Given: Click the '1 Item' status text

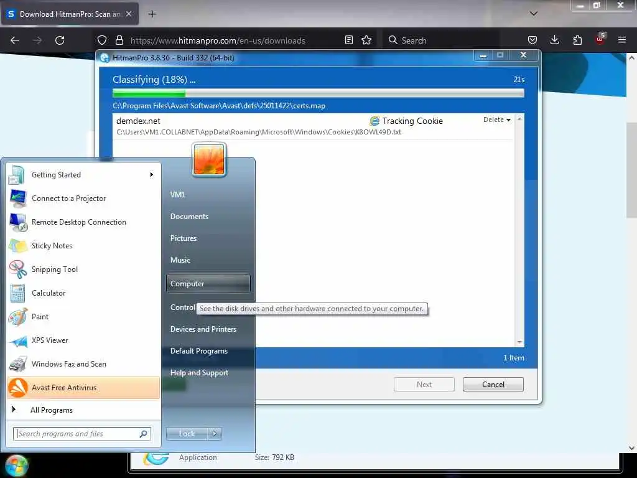Looking at the screenshot, I should click(x=513, y=358).
